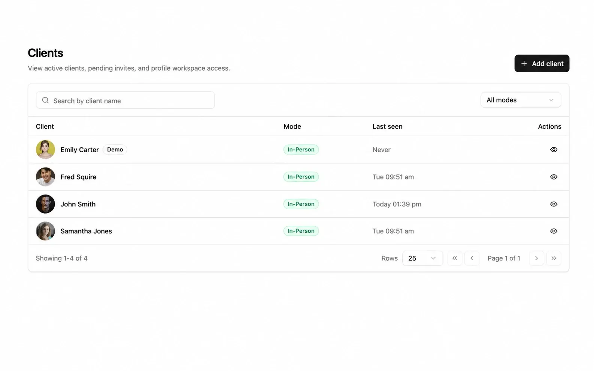Click Today 01:39 pm last-seen value

[x=397, y=204]
